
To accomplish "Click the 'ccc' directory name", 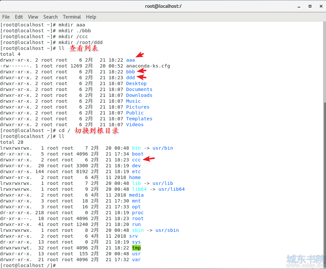I will click(x=136, y=160).
